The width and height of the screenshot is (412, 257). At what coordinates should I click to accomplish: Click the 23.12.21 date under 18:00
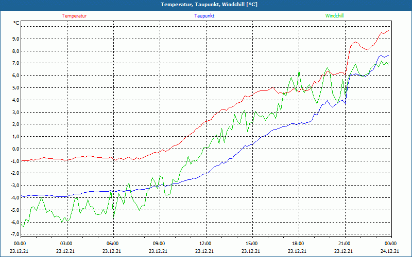point(297,251)
